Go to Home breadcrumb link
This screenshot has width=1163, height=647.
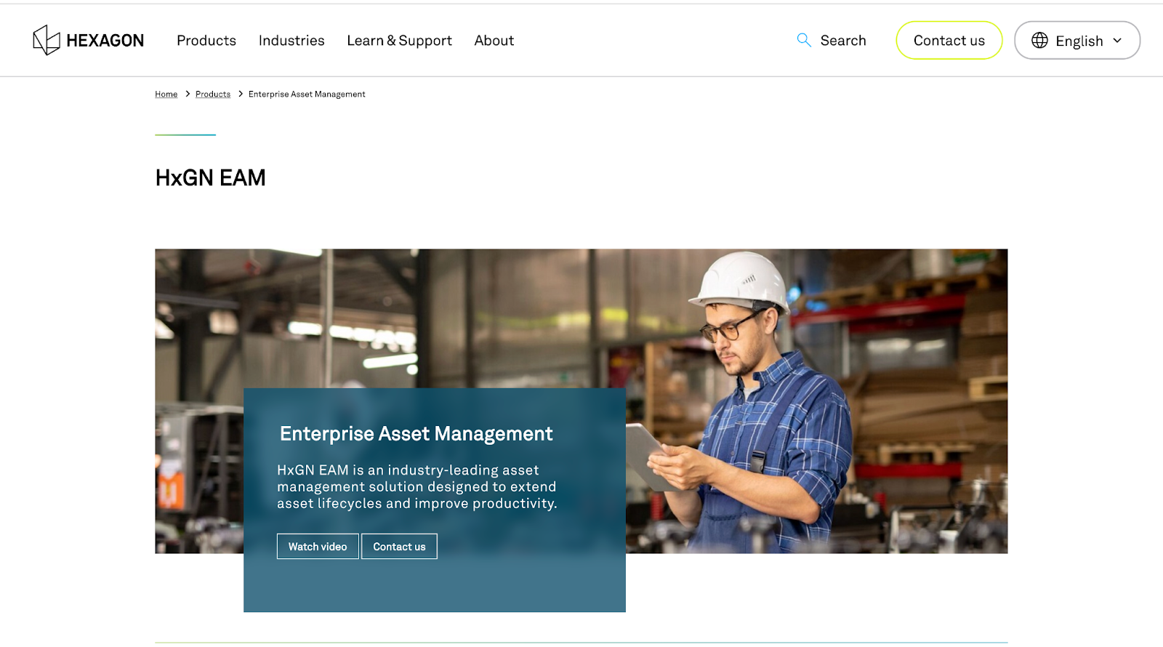pos(166,95)
